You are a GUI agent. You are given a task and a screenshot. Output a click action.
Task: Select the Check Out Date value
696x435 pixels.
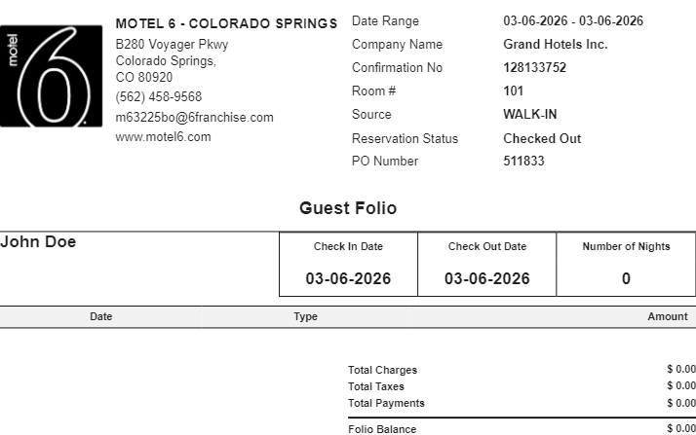(x=486, y=278)
